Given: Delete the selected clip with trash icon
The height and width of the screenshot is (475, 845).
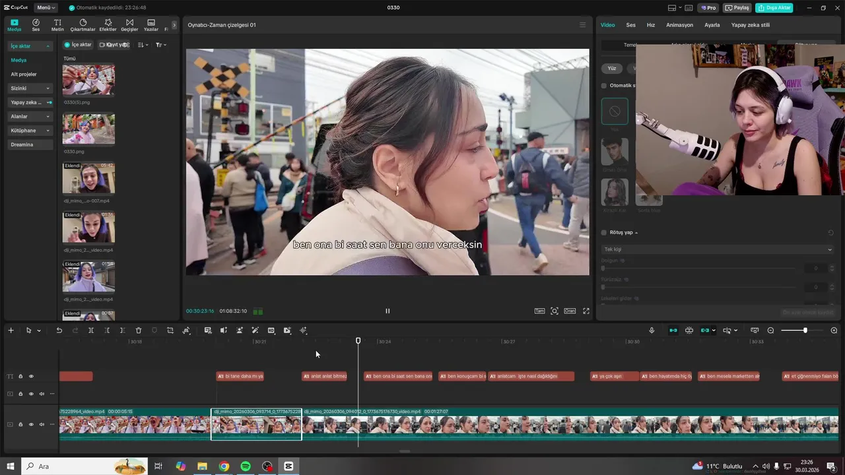Looking at the screenshot, I should point(139,331).
